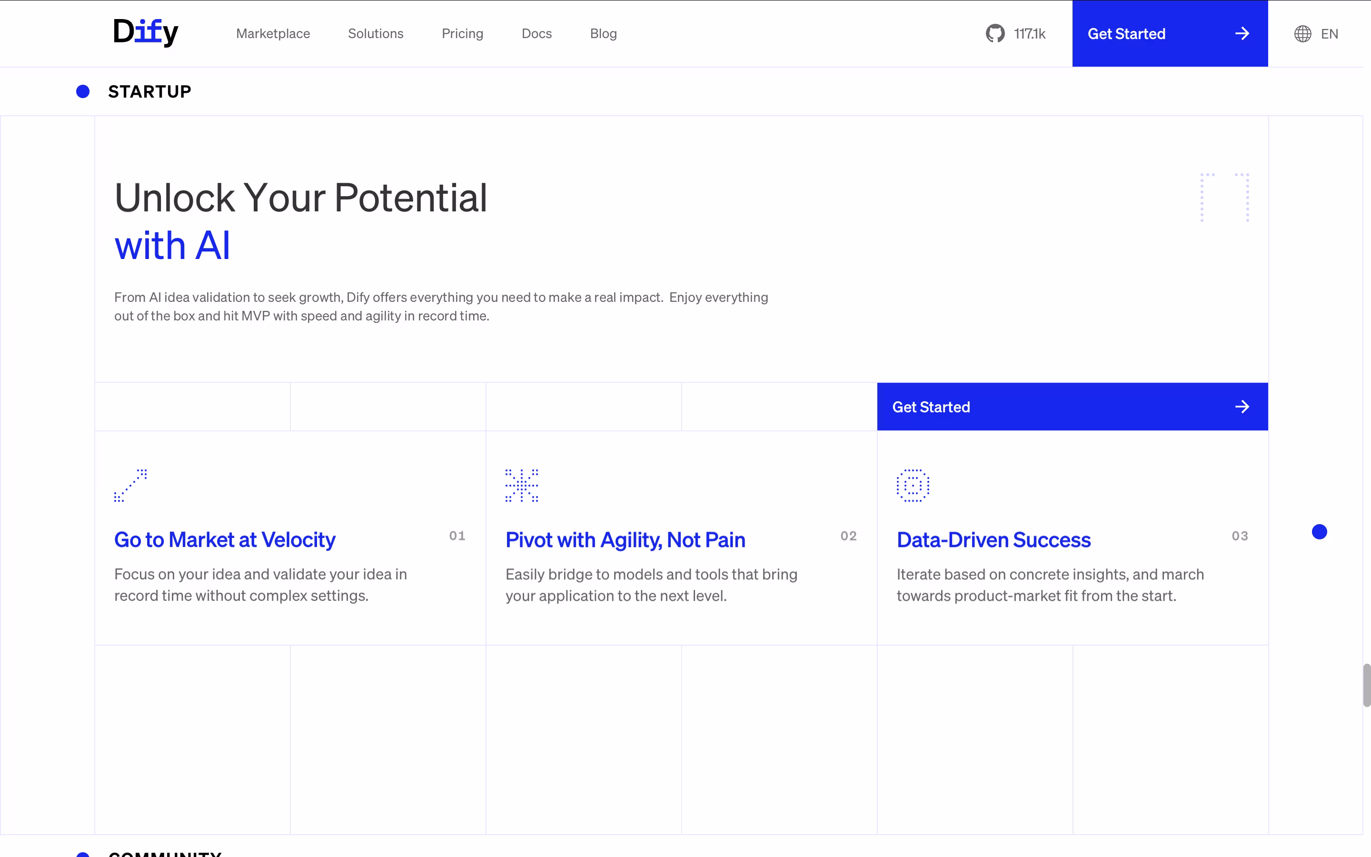Screen dimensions: 1371x857
Task: Click the Data-Driven Success heading
Action: click(993, 539)
